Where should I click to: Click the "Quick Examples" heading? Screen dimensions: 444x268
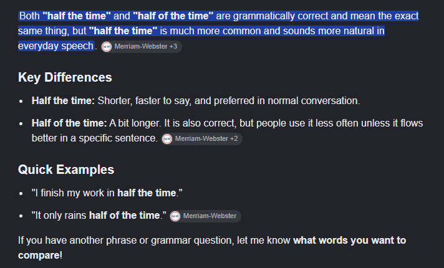click(66, 170)
